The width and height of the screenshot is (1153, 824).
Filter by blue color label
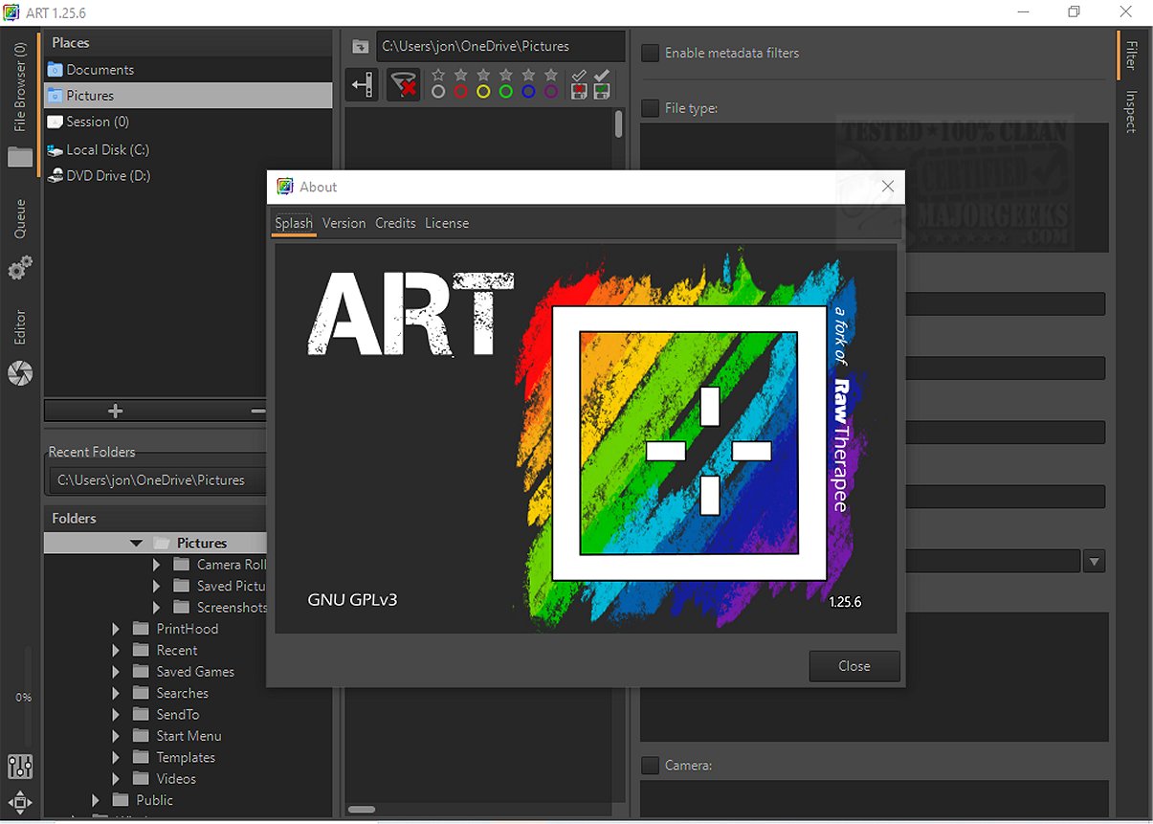tap(528, 93)
